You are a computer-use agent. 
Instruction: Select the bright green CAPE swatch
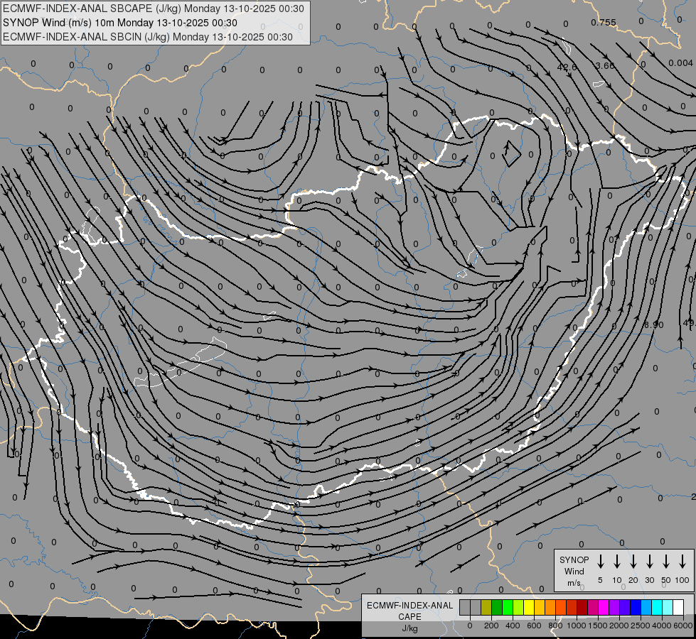[x=508, y=607]
